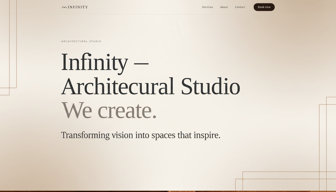Click the 'We create.' headline line

(x=109, y=110)
